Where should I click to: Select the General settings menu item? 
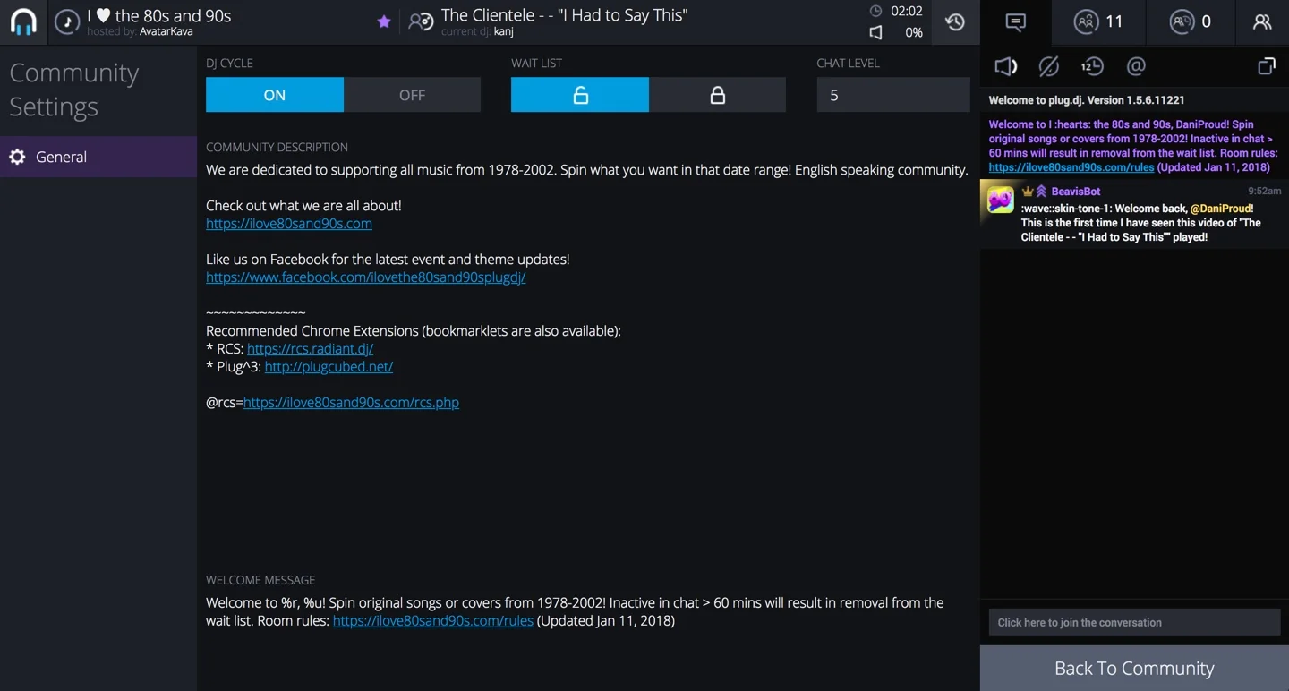point(98,157)
